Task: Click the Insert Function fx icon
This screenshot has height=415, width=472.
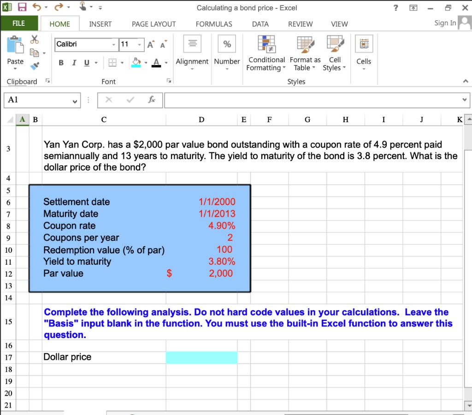Action: [x=152, y=100]
